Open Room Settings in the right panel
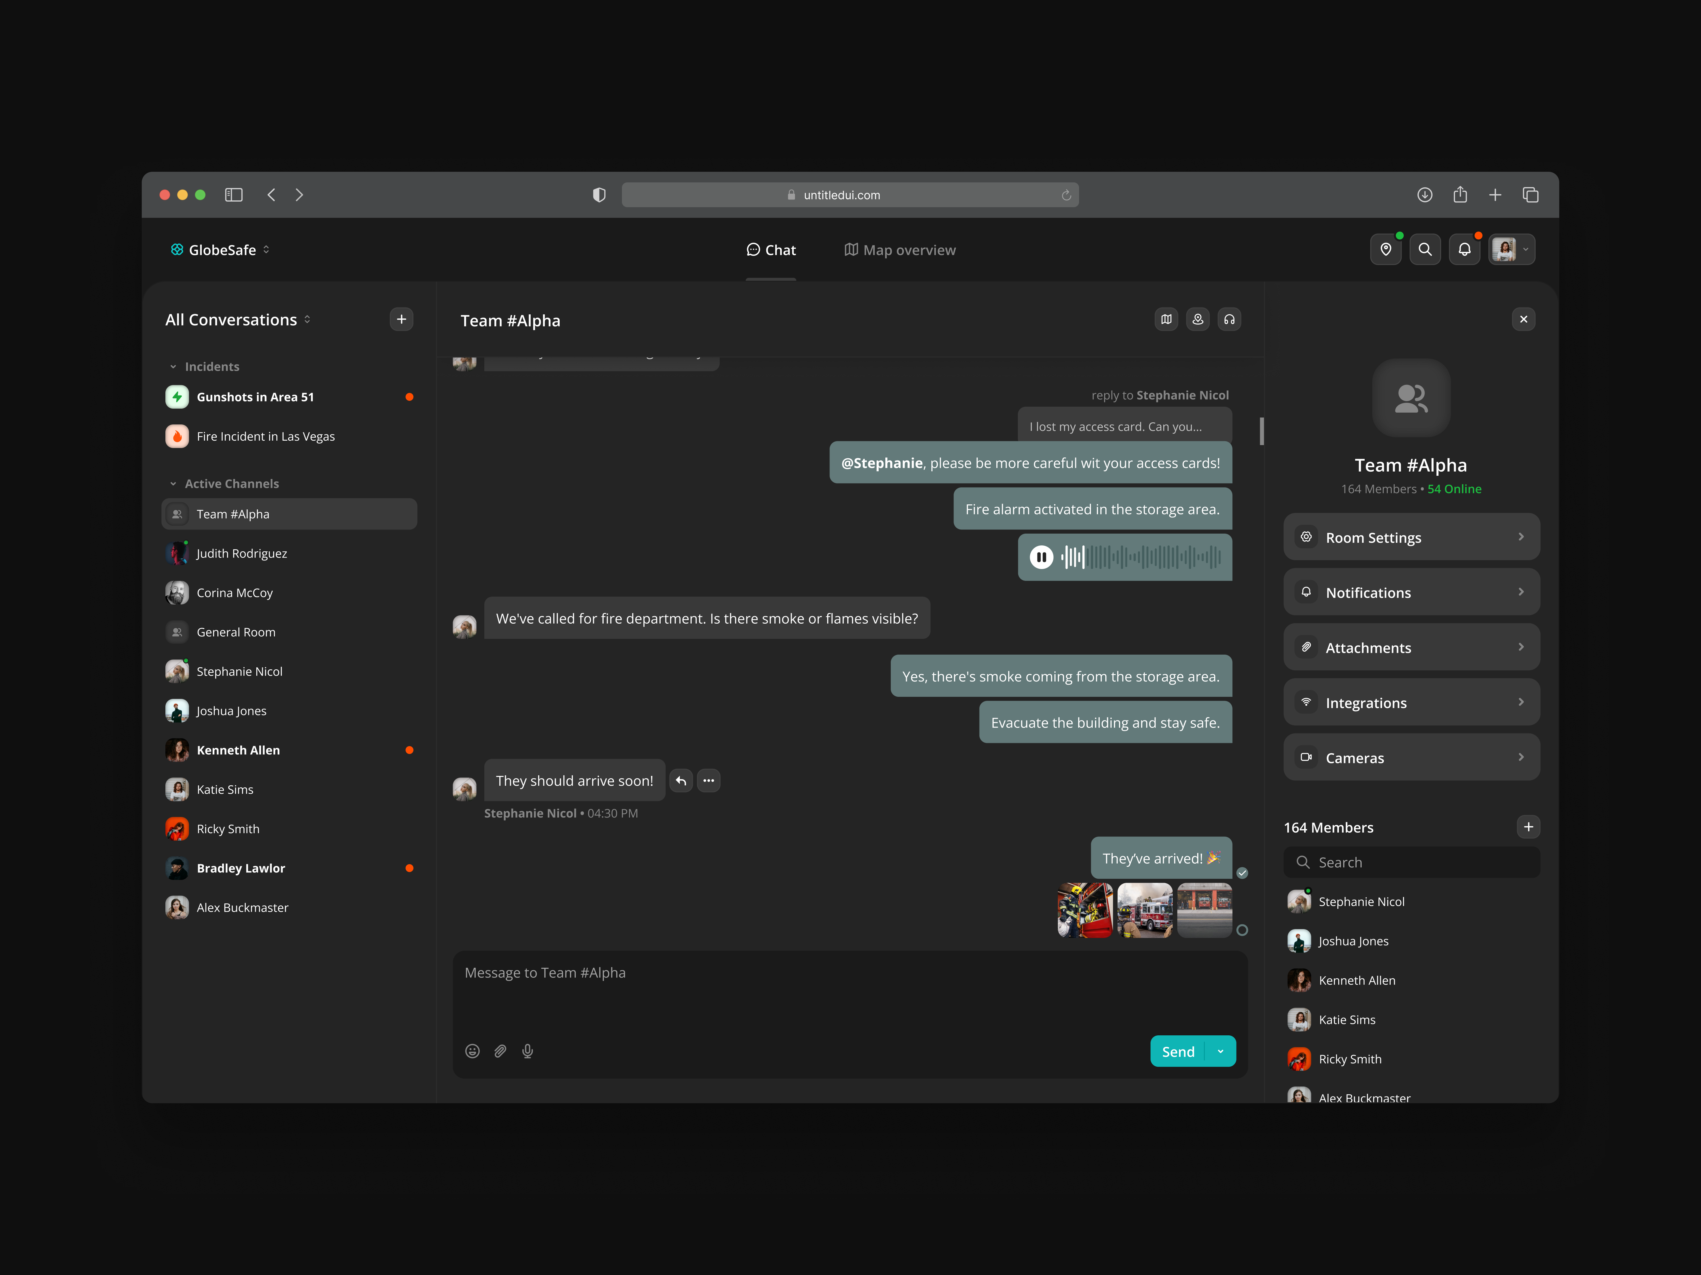 tap(1411, 537)
